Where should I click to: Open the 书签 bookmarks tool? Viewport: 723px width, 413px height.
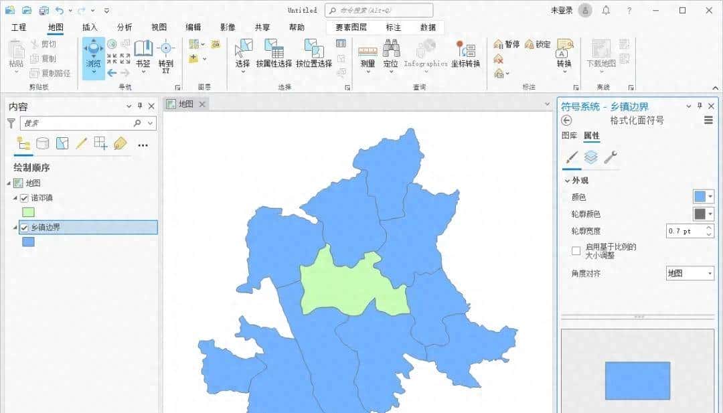(x=143, y=54)
